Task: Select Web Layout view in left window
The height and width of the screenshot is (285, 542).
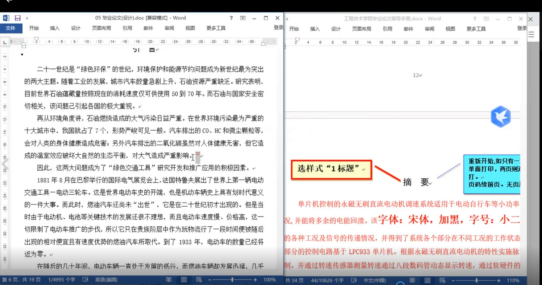Action: (199, 280)
